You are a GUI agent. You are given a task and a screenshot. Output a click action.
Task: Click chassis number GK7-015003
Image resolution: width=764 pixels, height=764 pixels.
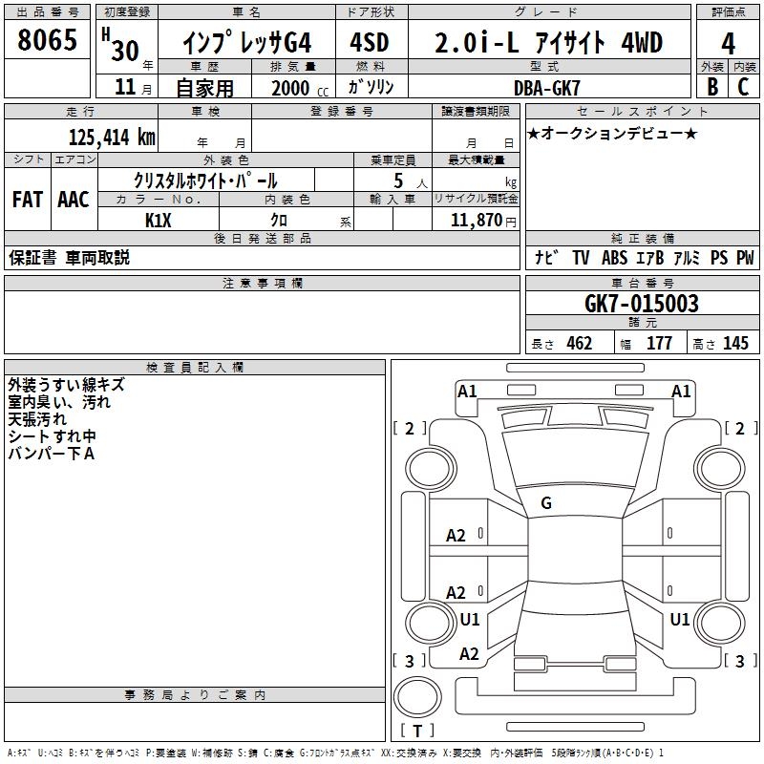point(641,304)
